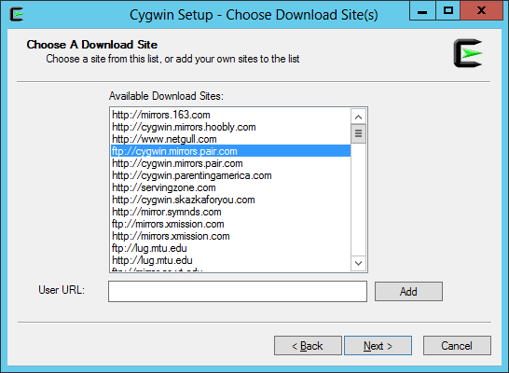Viewport: 509px width, 373px height.
Task: Click the scroll down arrow of the sites list
Action: (x=358, y=263)
